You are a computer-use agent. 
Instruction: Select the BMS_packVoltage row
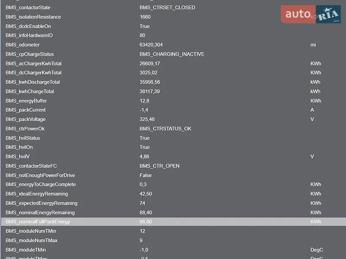tap(173, 119)
